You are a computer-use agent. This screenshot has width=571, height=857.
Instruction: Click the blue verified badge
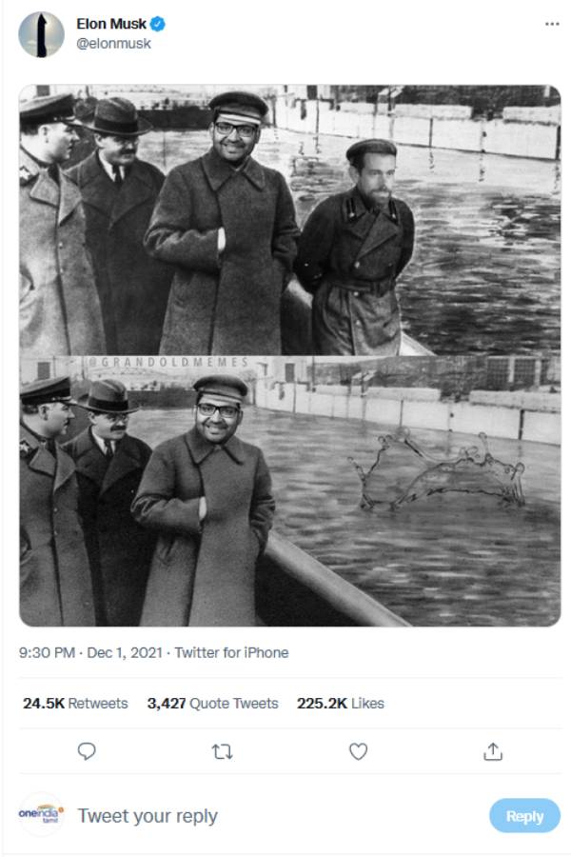tap(159, 24)
